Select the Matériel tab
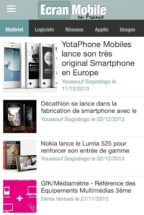The image size is (144, 215). click(x=14, y=30)
